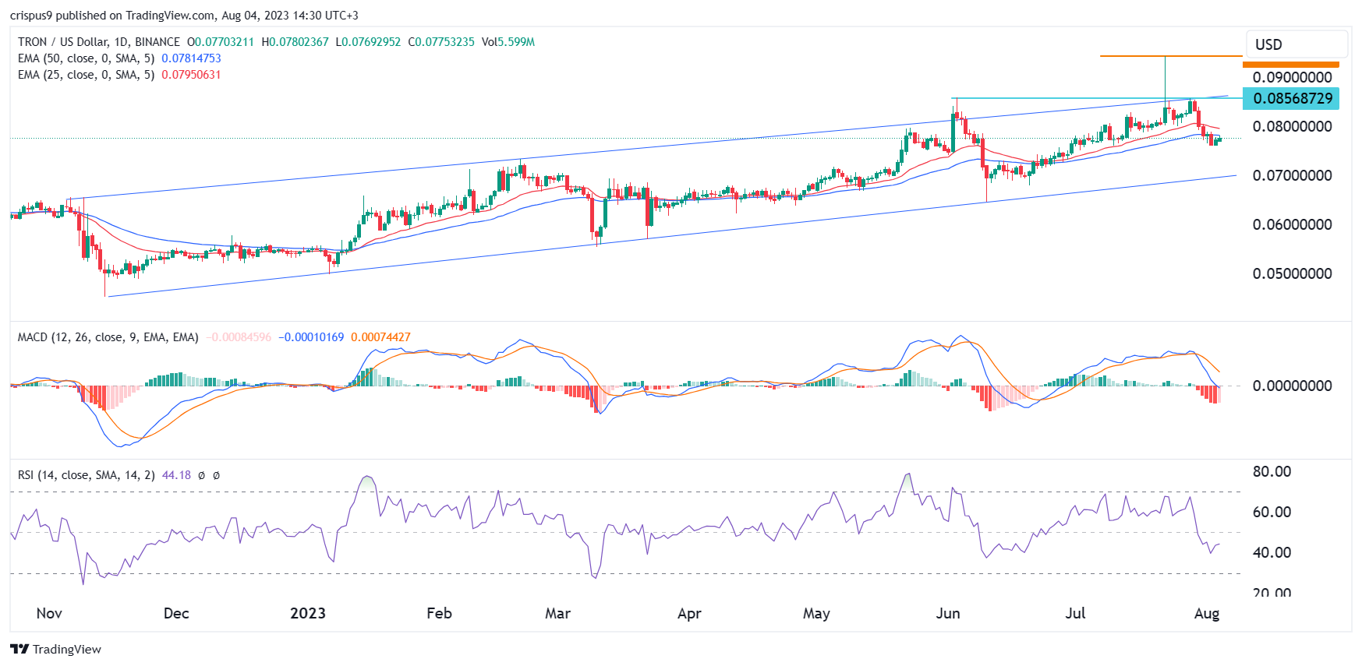Screen dimensions: 1362x666
Task: Click the crispus9 published on TradingView.com header
Action: [x=184, y=15]
